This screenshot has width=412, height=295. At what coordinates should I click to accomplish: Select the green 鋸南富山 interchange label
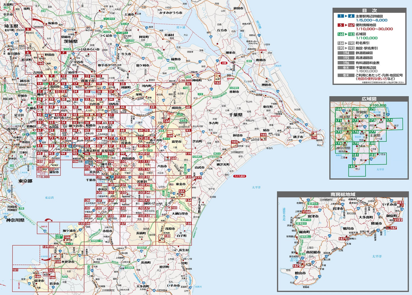(x=305, y=236)
